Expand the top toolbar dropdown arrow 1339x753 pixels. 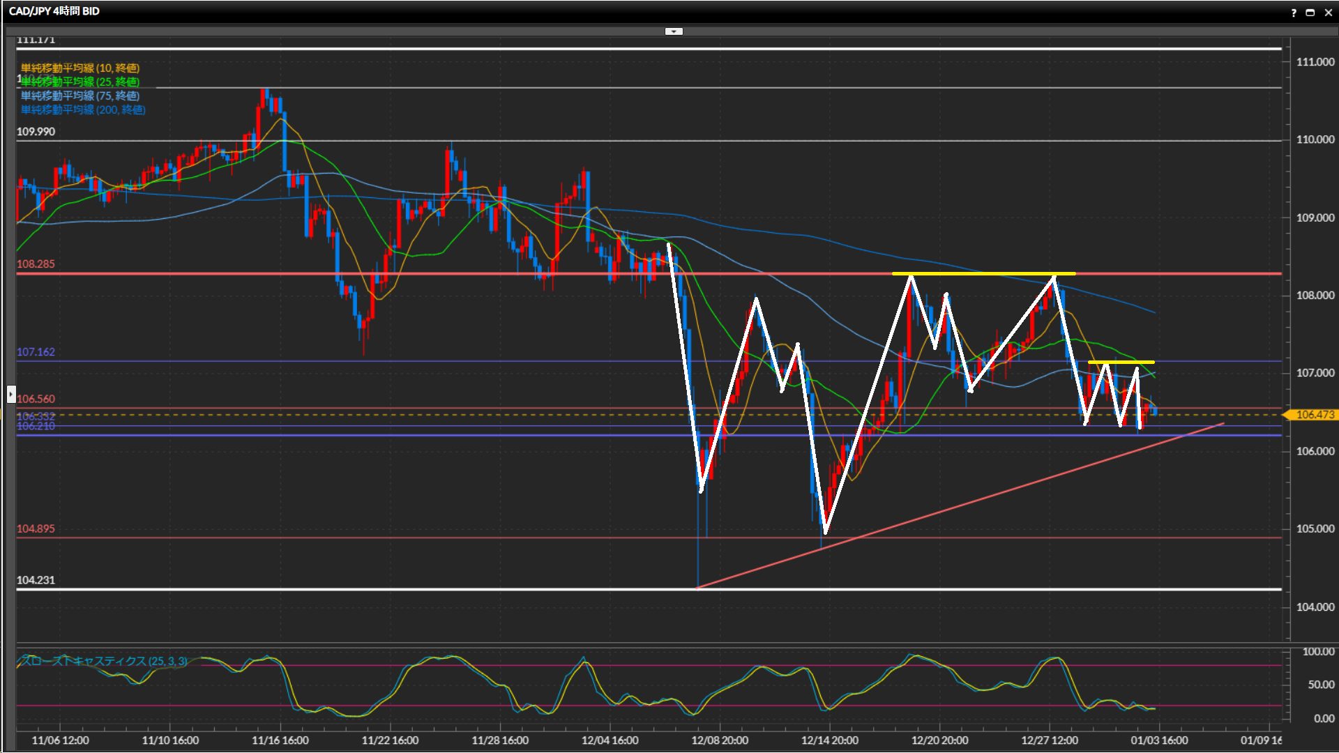tap(674, 31)
